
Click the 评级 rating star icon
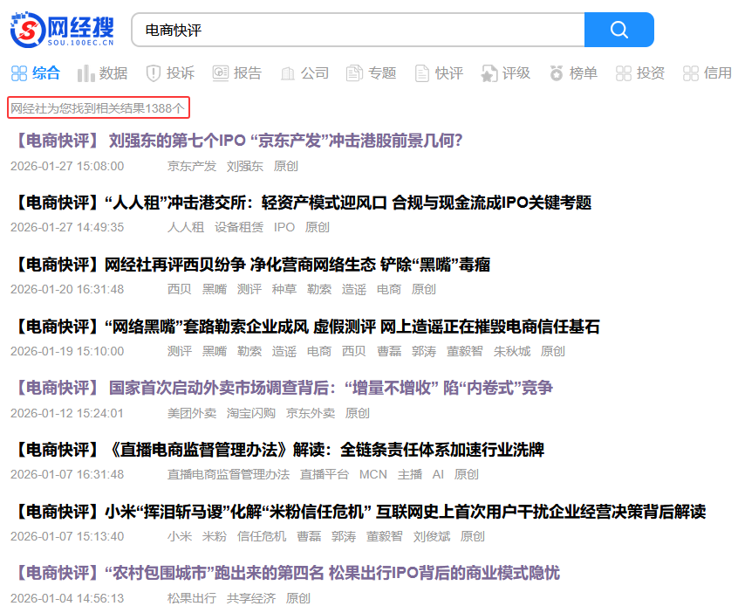[489, 73]
